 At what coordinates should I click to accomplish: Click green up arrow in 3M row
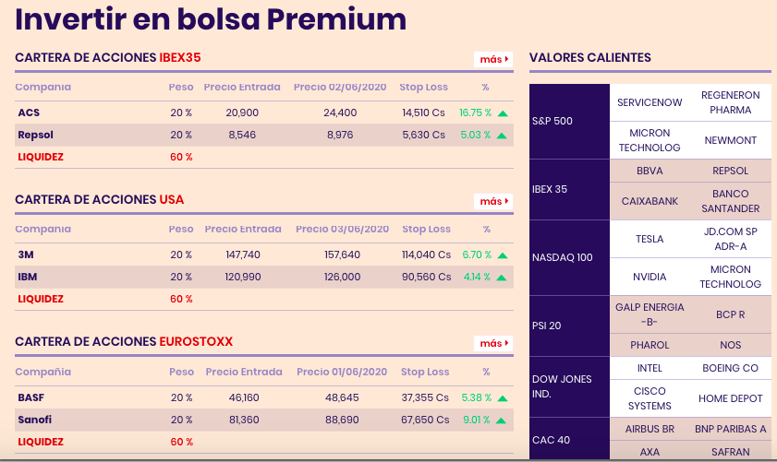pyautogui.click(x=503, y=255)
